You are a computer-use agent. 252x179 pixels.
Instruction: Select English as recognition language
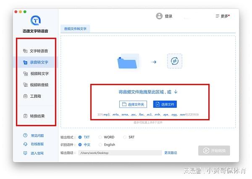[107, 145]
